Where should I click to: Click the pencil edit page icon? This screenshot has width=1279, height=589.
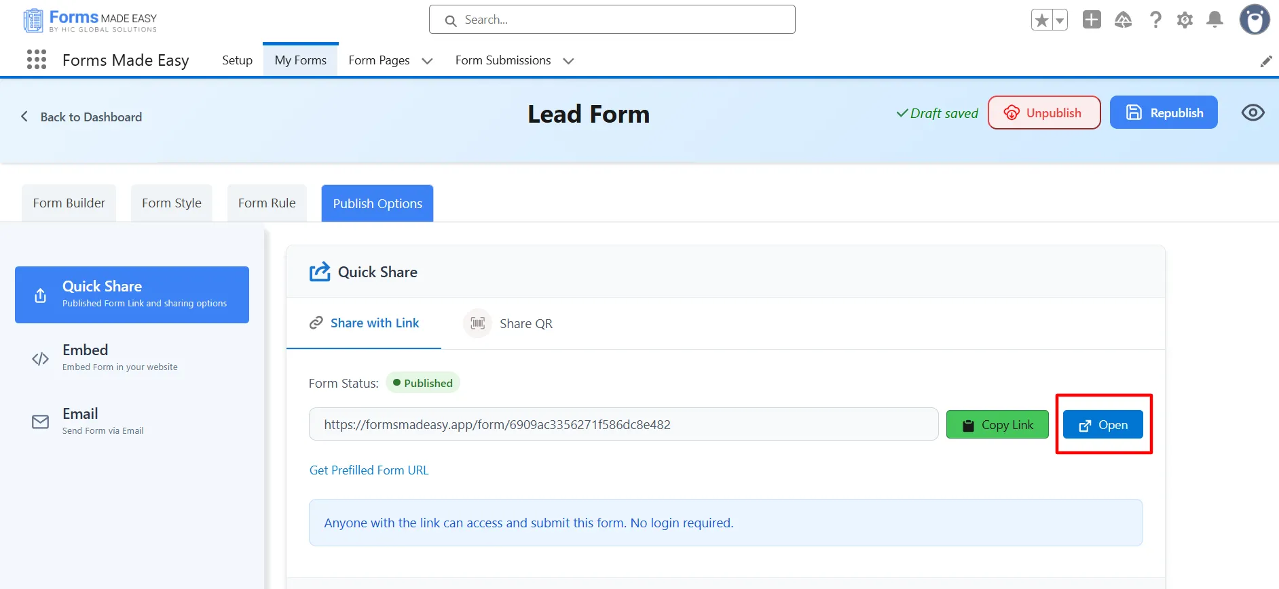(1265, 62)
